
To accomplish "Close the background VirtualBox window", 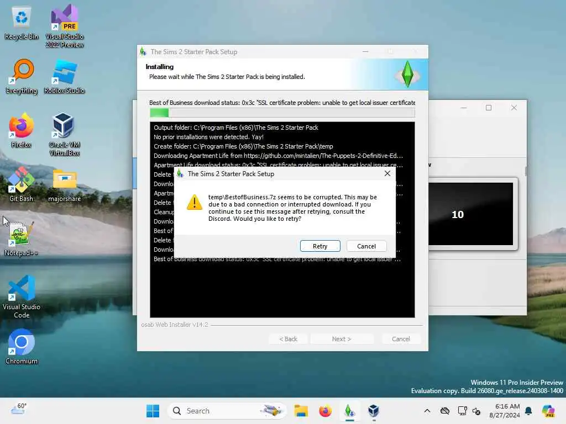I will pos(513,108).
